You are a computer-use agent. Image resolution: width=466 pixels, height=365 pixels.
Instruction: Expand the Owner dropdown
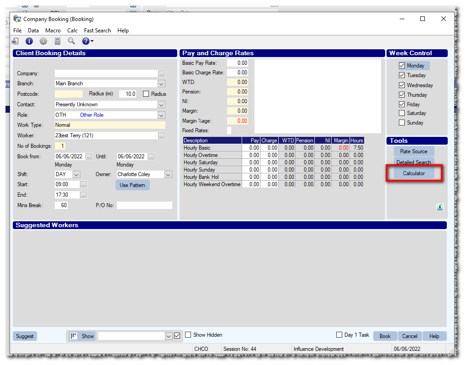coord(168,174)
